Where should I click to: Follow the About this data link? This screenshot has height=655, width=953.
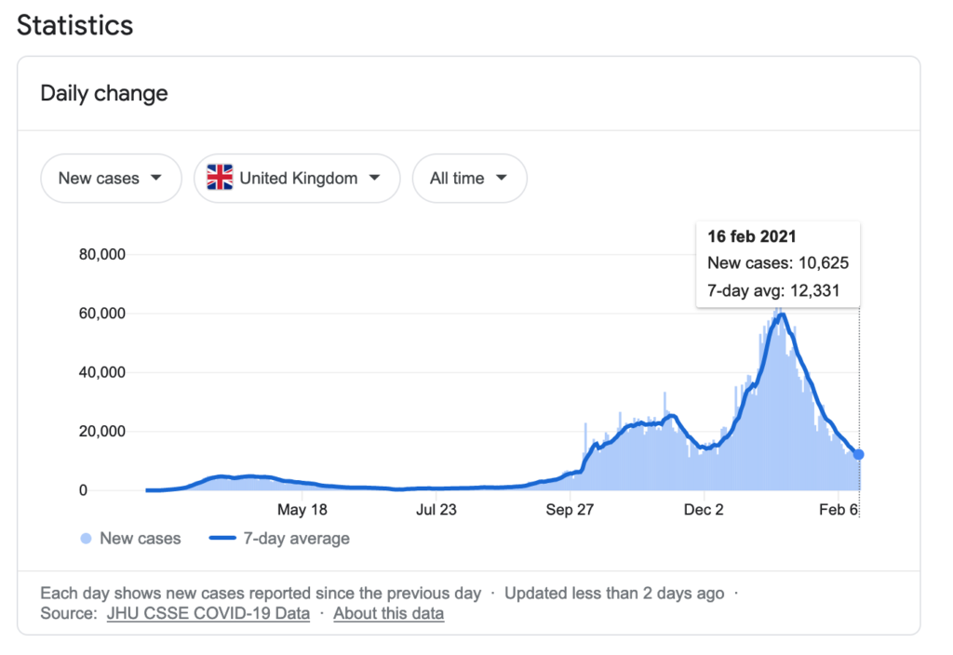pos(388,613)
